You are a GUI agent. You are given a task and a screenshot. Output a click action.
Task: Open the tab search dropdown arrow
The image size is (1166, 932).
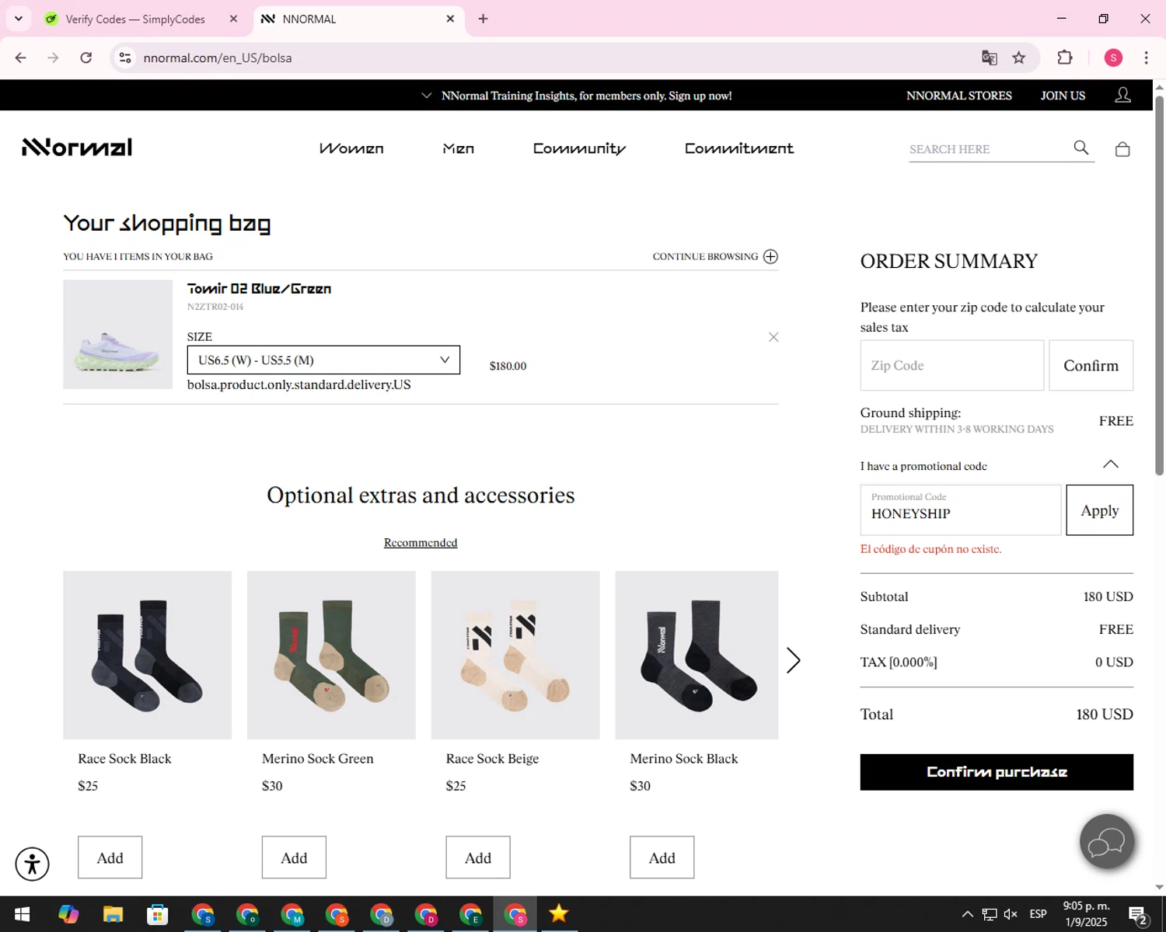click(19, 19)
